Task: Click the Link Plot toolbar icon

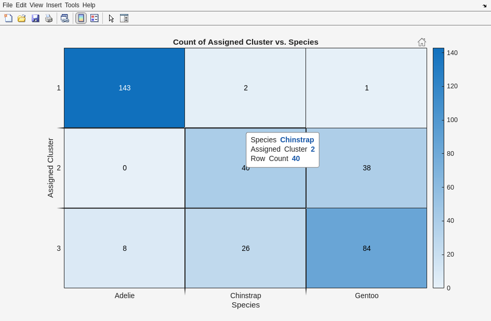Action: [x=64, y=18]
